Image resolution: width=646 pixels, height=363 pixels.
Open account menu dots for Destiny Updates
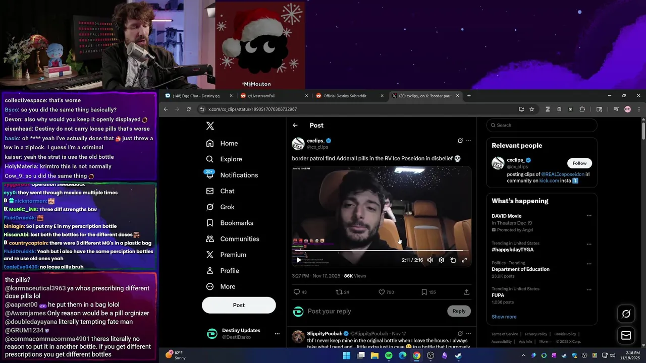click(277, 334)
